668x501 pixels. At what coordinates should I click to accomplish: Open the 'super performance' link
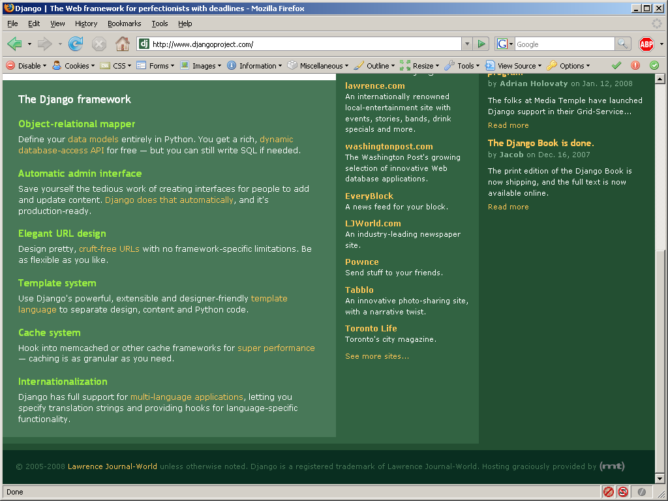click(x=276, y=348)
